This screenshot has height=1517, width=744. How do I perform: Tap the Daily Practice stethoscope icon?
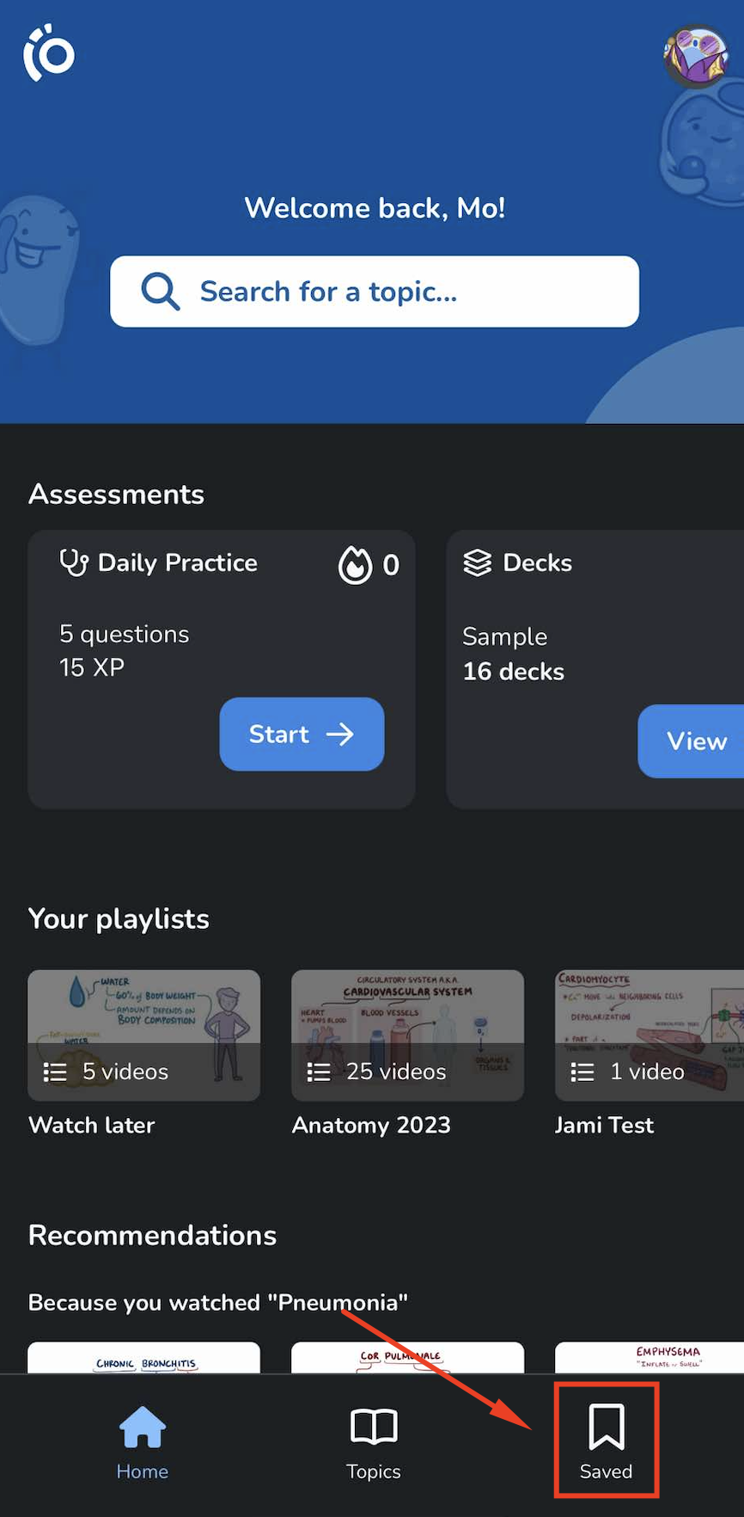tap(74, 562)
